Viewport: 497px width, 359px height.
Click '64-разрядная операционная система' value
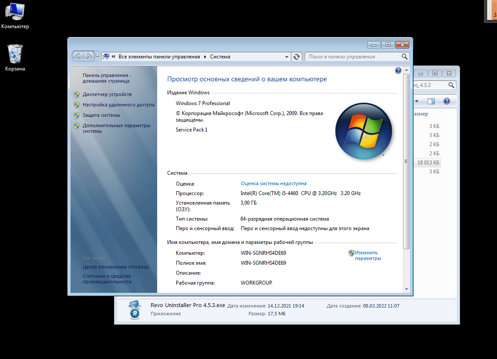[x=284, y=219]
